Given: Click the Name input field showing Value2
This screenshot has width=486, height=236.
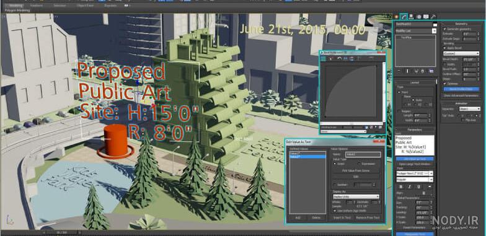Looking at the screenshot, I should tap(363, 154).
